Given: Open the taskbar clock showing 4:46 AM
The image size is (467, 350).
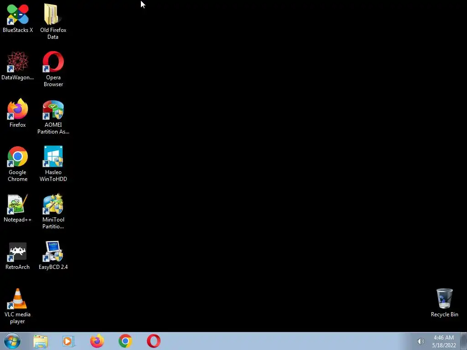Looking at the screenshot, I should (x=444, y=341).
